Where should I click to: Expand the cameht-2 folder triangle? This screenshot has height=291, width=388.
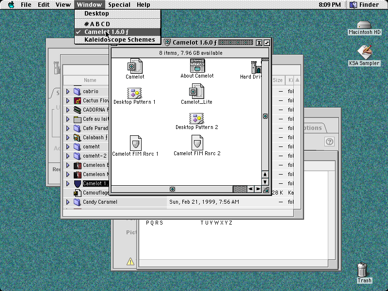coord(68,156)
